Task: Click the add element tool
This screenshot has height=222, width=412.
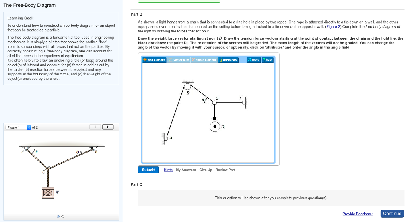Action: click(154, 60)
